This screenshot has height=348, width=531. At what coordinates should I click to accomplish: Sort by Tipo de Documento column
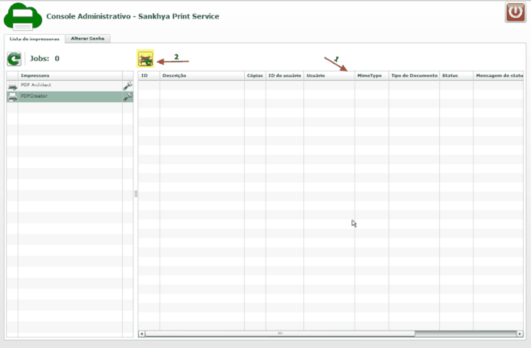click(414, 75)
